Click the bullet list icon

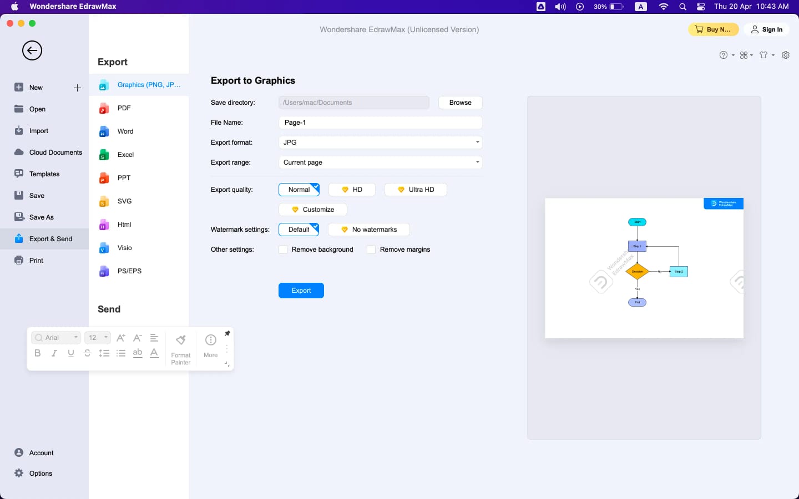click(x=121, y=353)
